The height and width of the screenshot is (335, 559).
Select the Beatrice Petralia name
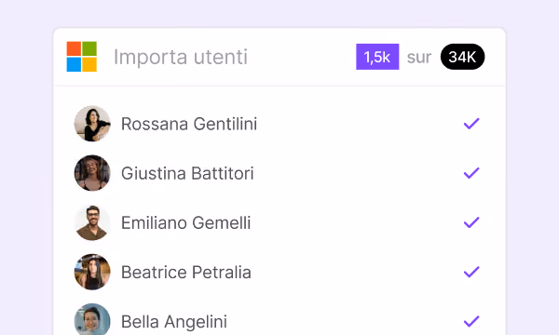pos(186,273)
